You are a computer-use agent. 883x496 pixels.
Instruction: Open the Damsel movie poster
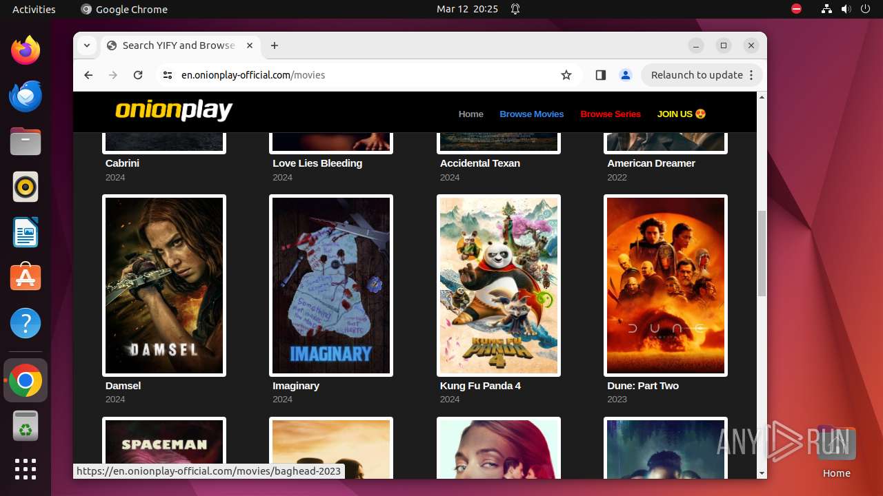click(164, 285)
